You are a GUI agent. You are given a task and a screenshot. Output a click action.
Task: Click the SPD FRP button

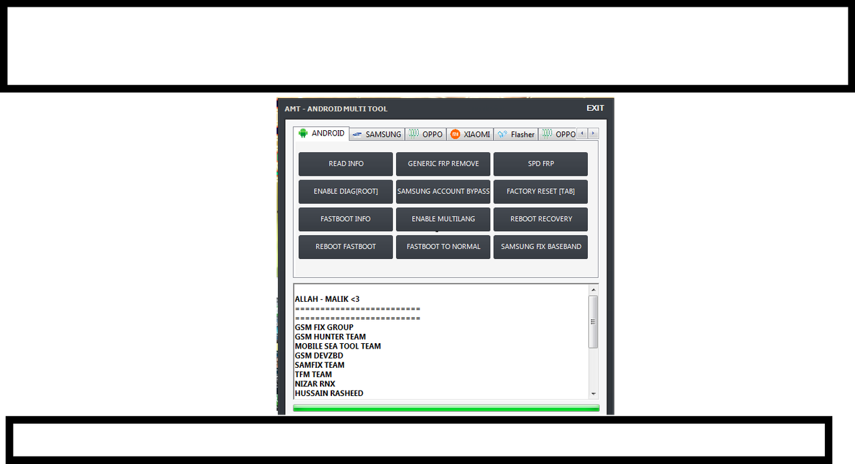coord(541,164)
